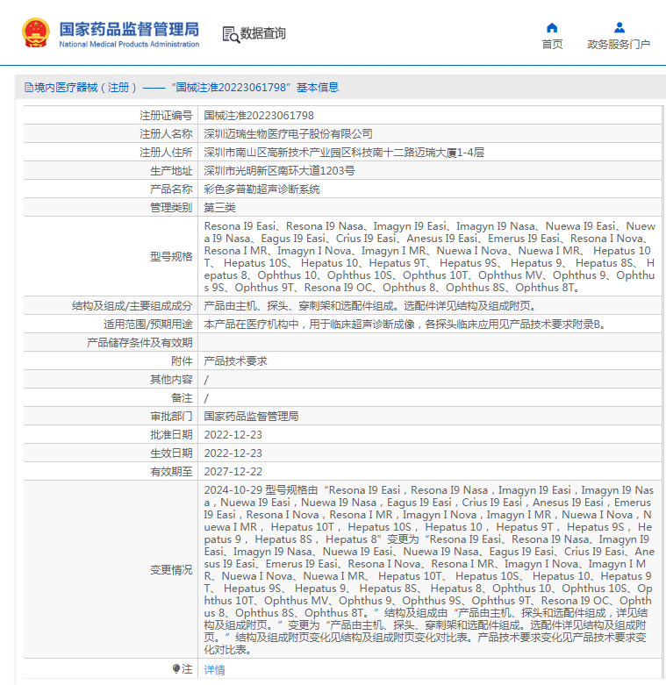Click the 有效期至 row label
This screenshot has height=685, width=666.
coord(171,471)
